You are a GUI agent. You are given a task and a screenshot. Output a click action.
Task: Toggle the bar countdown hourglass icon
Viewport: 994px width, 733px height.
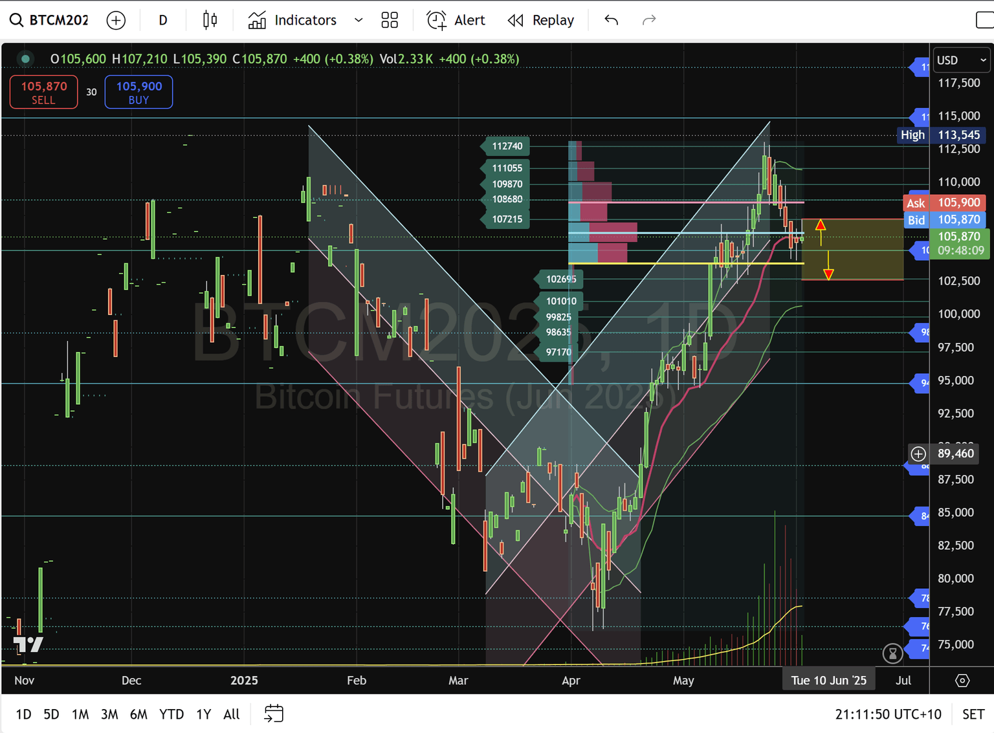[892, 653]
